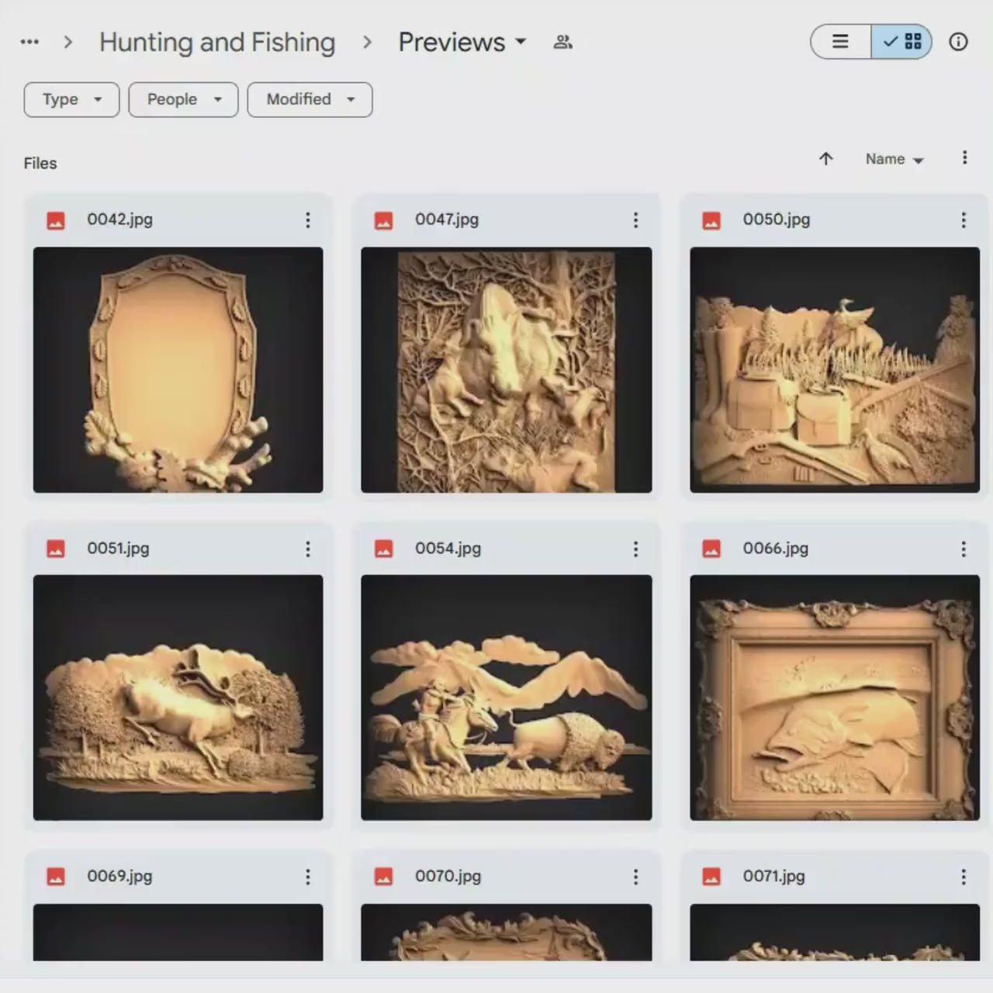Click the image file icon of 0050.jpg
The image size is (993, 993).
pos(711,221)
